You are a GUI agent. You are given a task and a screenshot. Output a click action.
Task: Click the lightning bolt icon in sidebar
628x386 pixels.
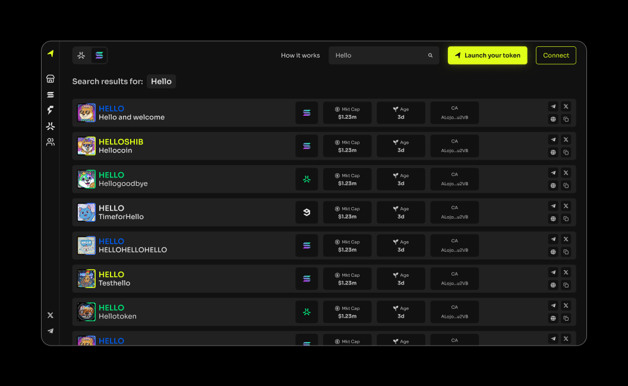tap(51, 110)
